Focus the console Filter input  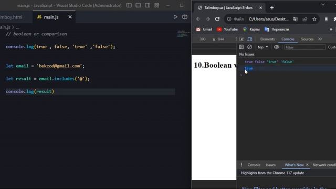coord(304,47)
